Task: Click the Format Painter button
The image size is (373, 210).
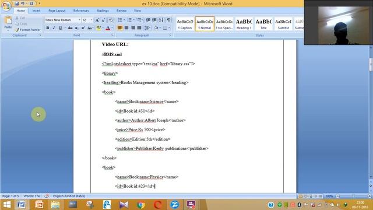Action: (27, 30)
